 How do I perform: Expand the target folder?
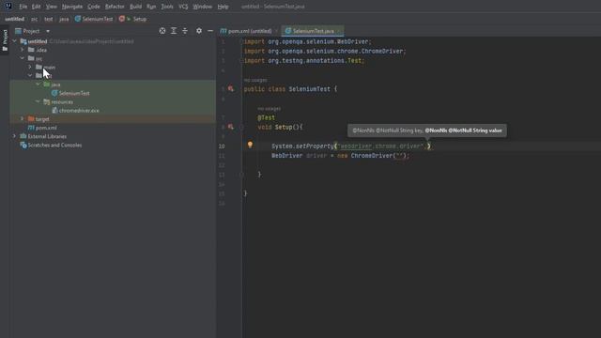(x=23, y=119)
